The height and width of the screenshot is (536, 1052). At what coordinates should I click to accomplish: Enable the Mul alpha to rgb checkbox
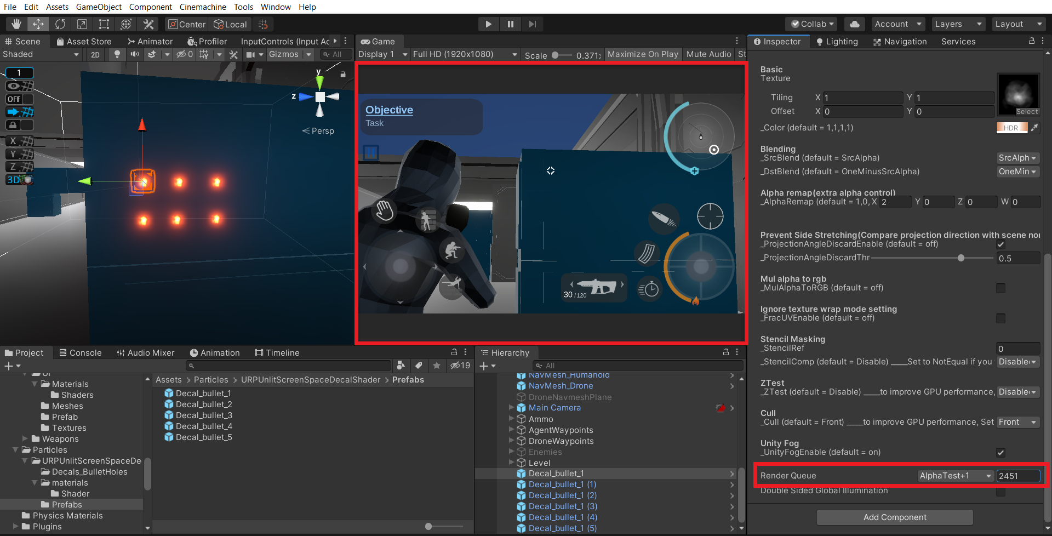click(x=1001, y=288)
